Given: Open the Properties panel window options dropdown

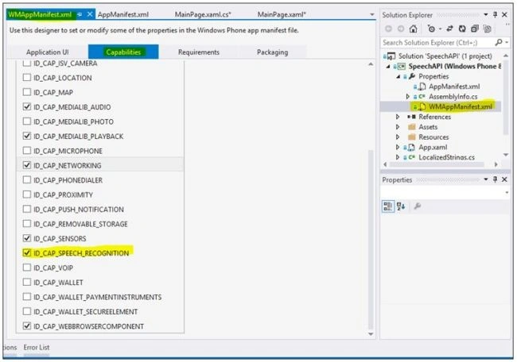Looking at the screenshot, I should [x=486, y=179].
